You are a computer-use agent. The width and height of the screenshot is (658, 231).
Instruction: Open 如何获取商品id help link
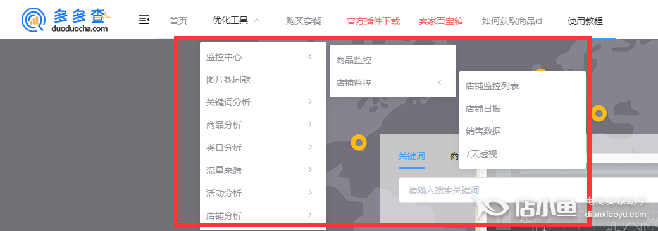pos(512,20)
